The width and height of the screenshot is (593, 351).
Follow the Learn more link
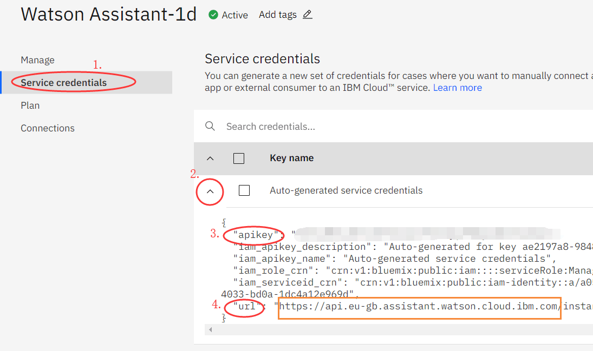[x=457, y=88]
